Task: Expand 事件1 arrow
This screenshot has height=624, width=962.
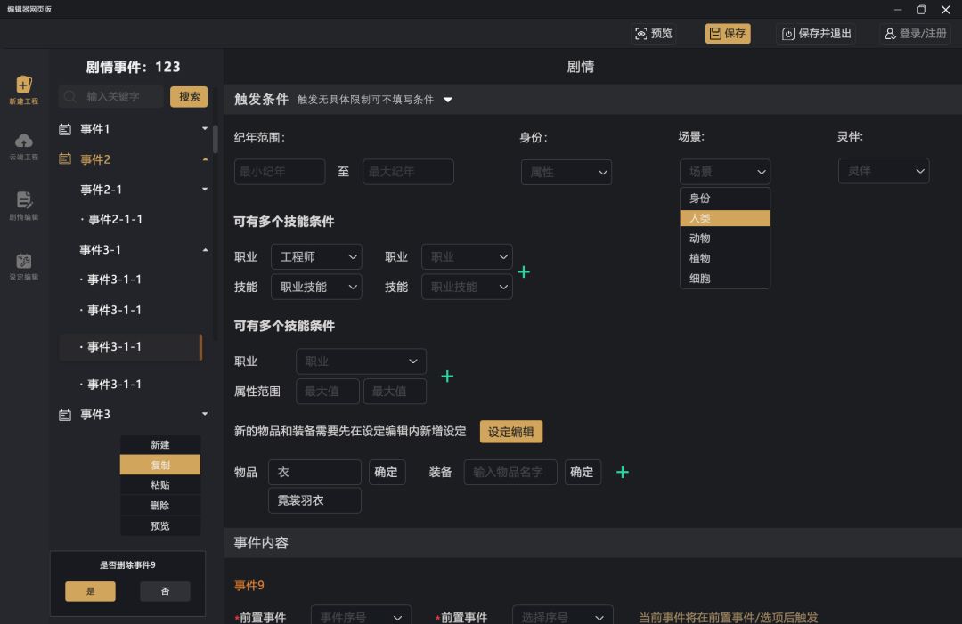Action: (205, 129)
